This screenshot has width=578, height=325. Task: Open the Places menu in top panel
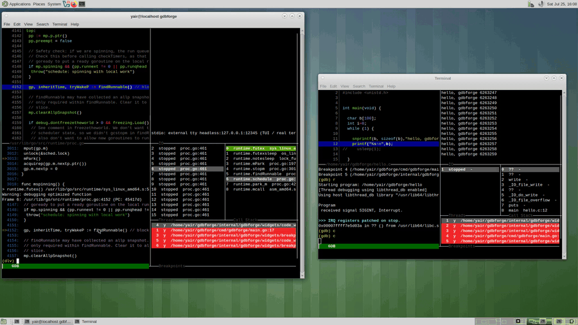(39, 4)
